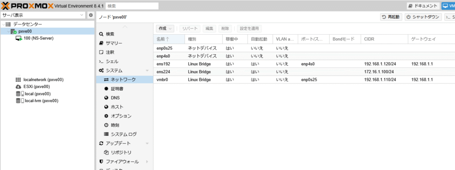
Task: Click the files icon beside リポジトリ
Action: click(x=106, y=153)
